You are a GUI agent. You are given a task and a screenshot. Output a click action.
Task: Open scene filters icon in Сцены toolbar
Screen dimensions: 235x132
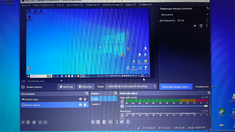(104, 122)
